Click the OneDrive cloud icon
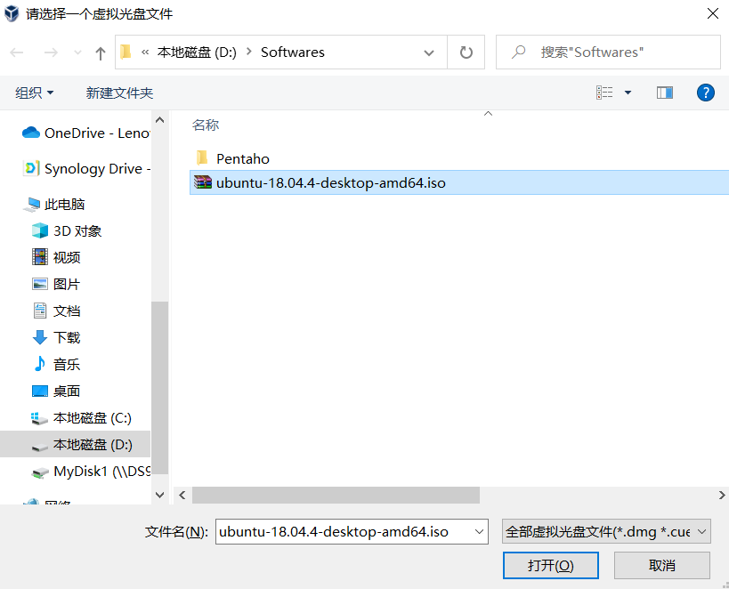 coord(31,133)
